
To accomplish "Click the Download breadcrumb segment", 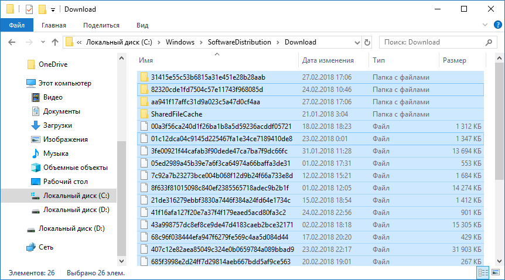I will pyautogui.click(x=300, y=42).
